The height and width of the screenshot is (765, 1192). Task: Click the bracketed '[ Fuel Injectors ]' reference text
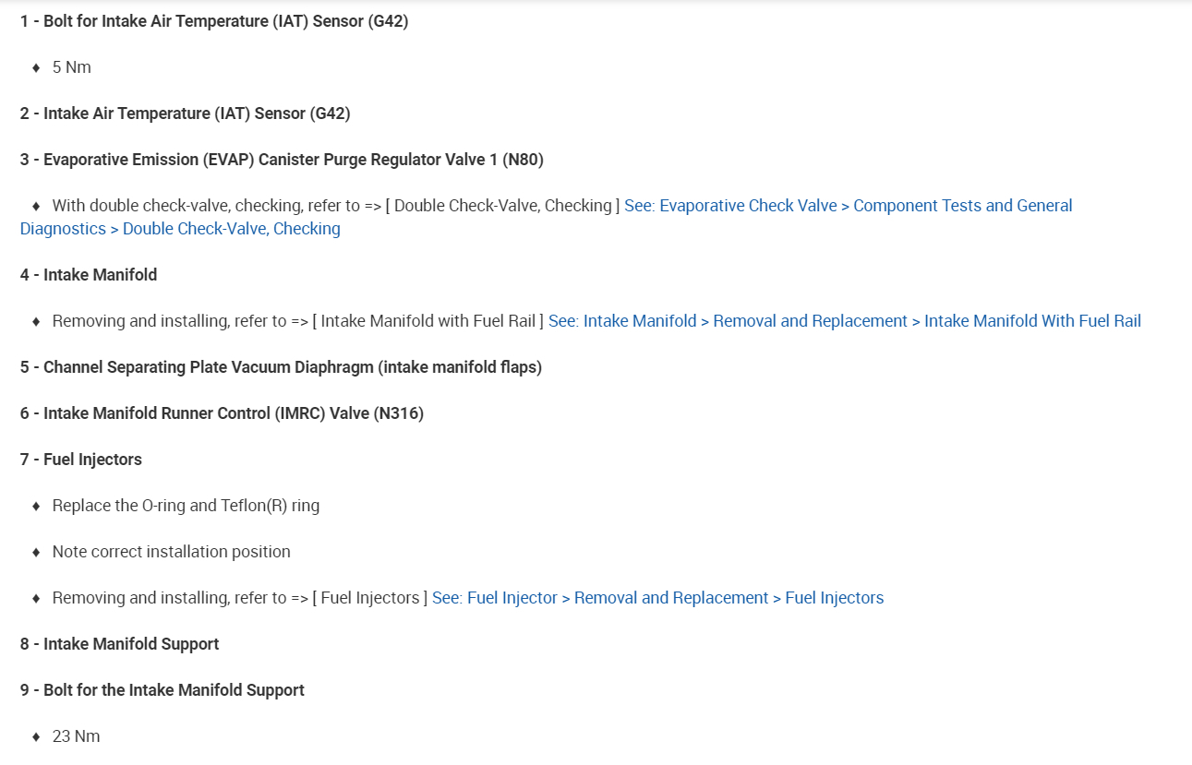pos(369,598)
